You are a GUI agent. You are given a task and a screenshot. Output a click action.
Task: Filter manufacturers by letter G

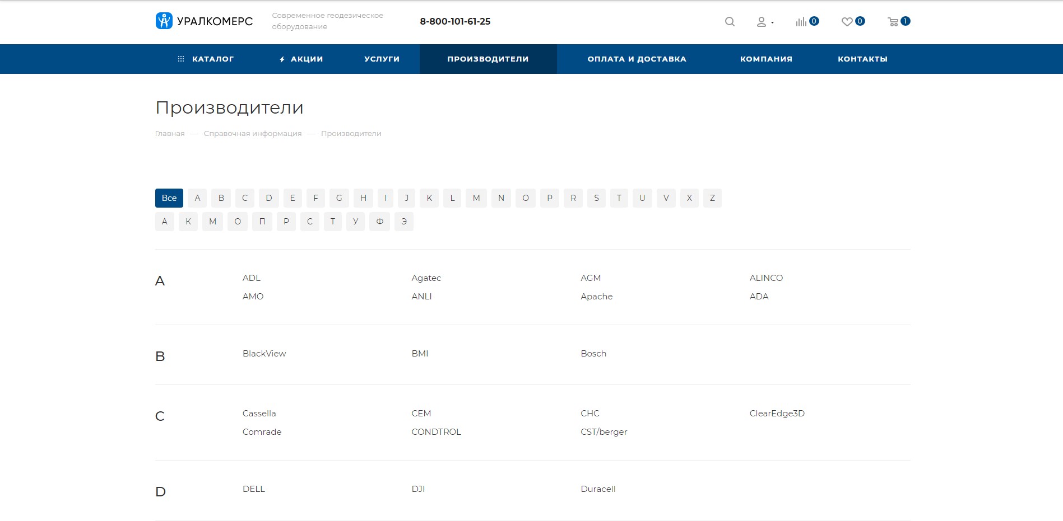click(339, 198)
